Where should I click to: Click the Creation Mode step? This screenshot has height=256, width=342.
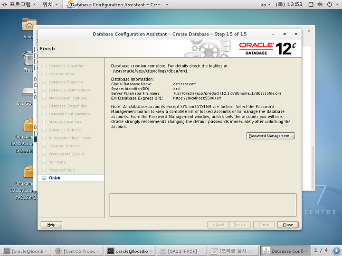(62, 74)
